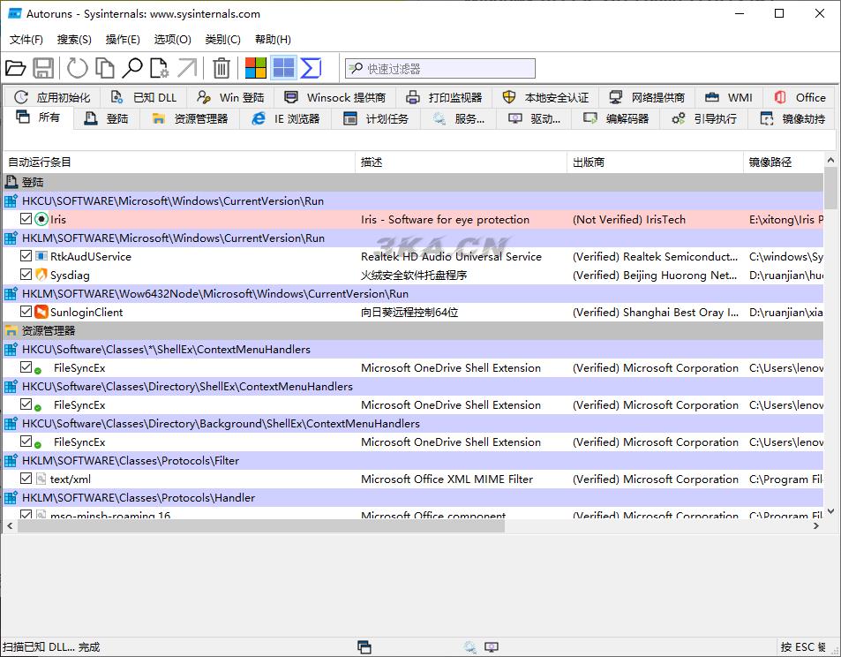Click the Sigma VirusTotal toolbar icon
Screen dimensions: 841x657
tap(312, 68)
